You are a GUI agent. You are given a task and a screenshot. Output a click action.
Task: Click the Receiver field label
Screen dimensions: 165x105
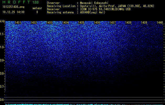click(x=53, y=9)
